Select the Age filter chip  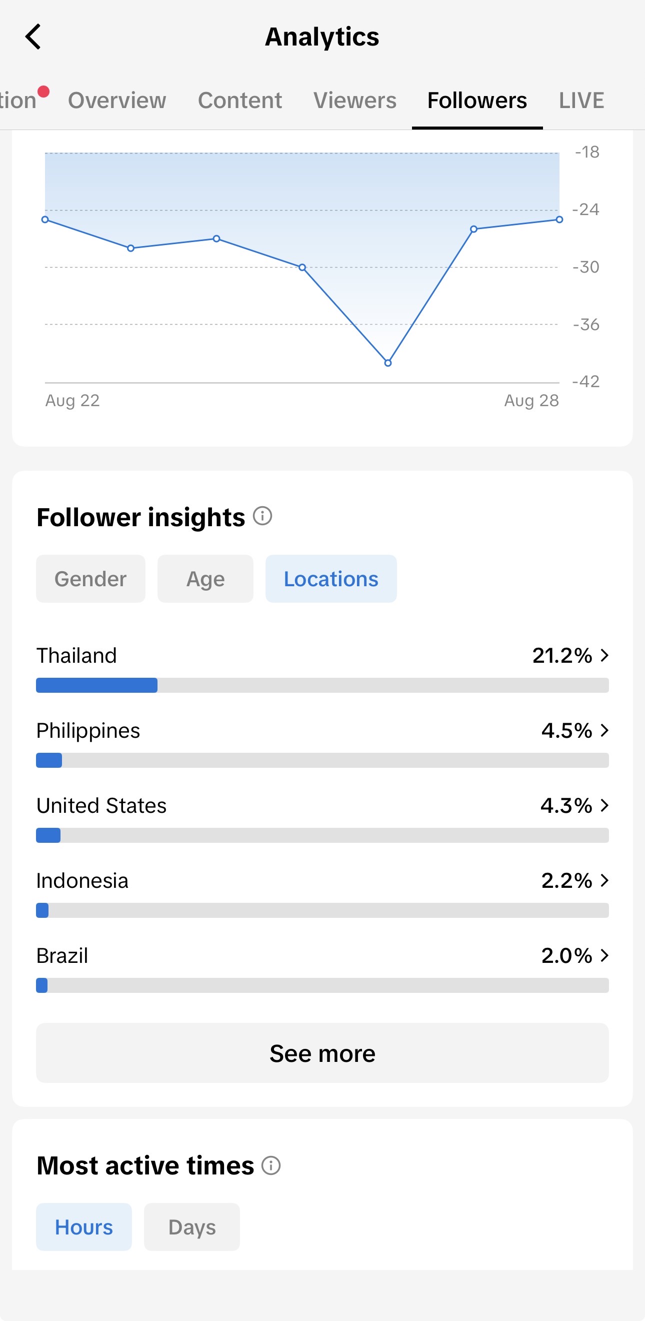click(x=205, y=578)
